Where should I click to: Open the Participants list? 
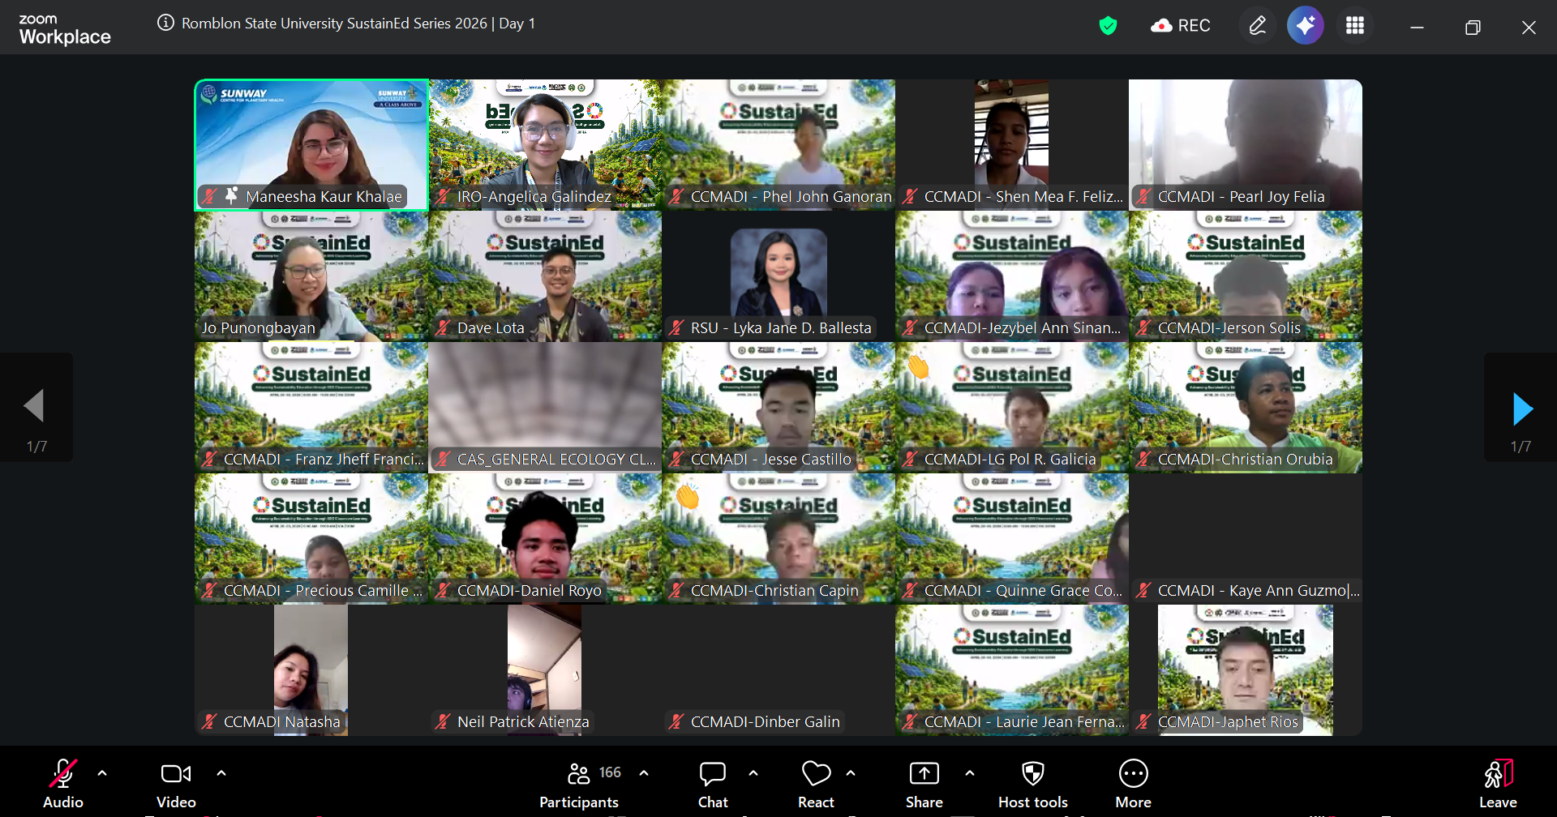579,783
